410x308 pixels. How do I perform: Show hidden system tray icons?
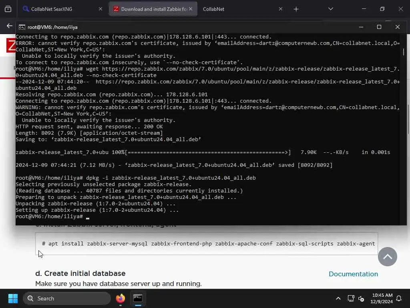[x=338, y=298]
